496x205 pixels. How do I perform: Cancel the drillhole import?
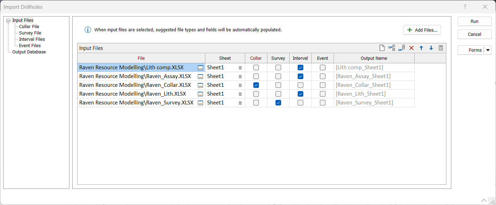[474, 34]
